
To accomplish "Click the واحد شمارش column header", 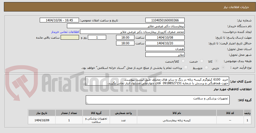I will (123, 113).
